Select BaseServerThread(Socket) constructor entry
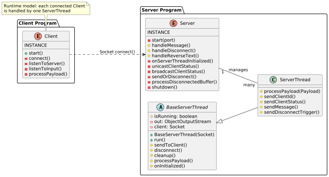This screenshot has height=177, width=329. 184,135
